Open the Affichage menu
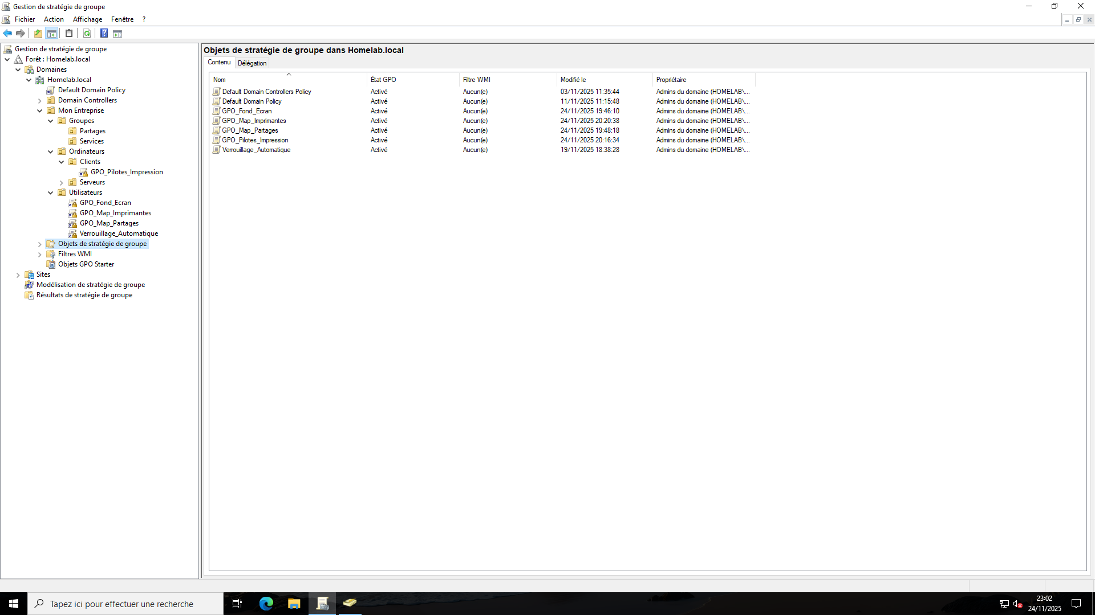 (x=87, y=19)
